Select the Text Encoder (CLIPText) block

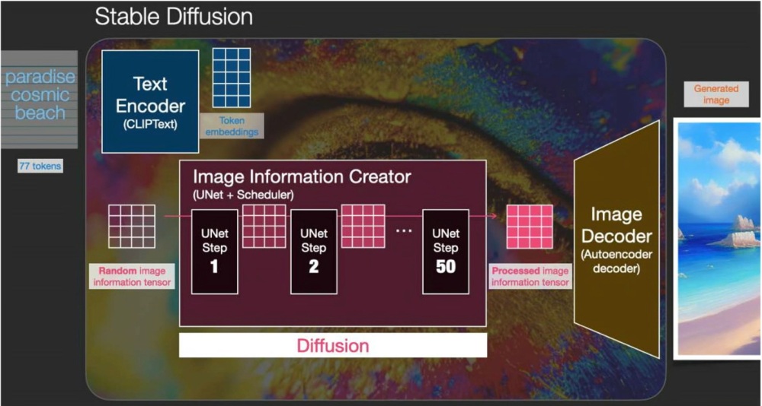(150, 101)
